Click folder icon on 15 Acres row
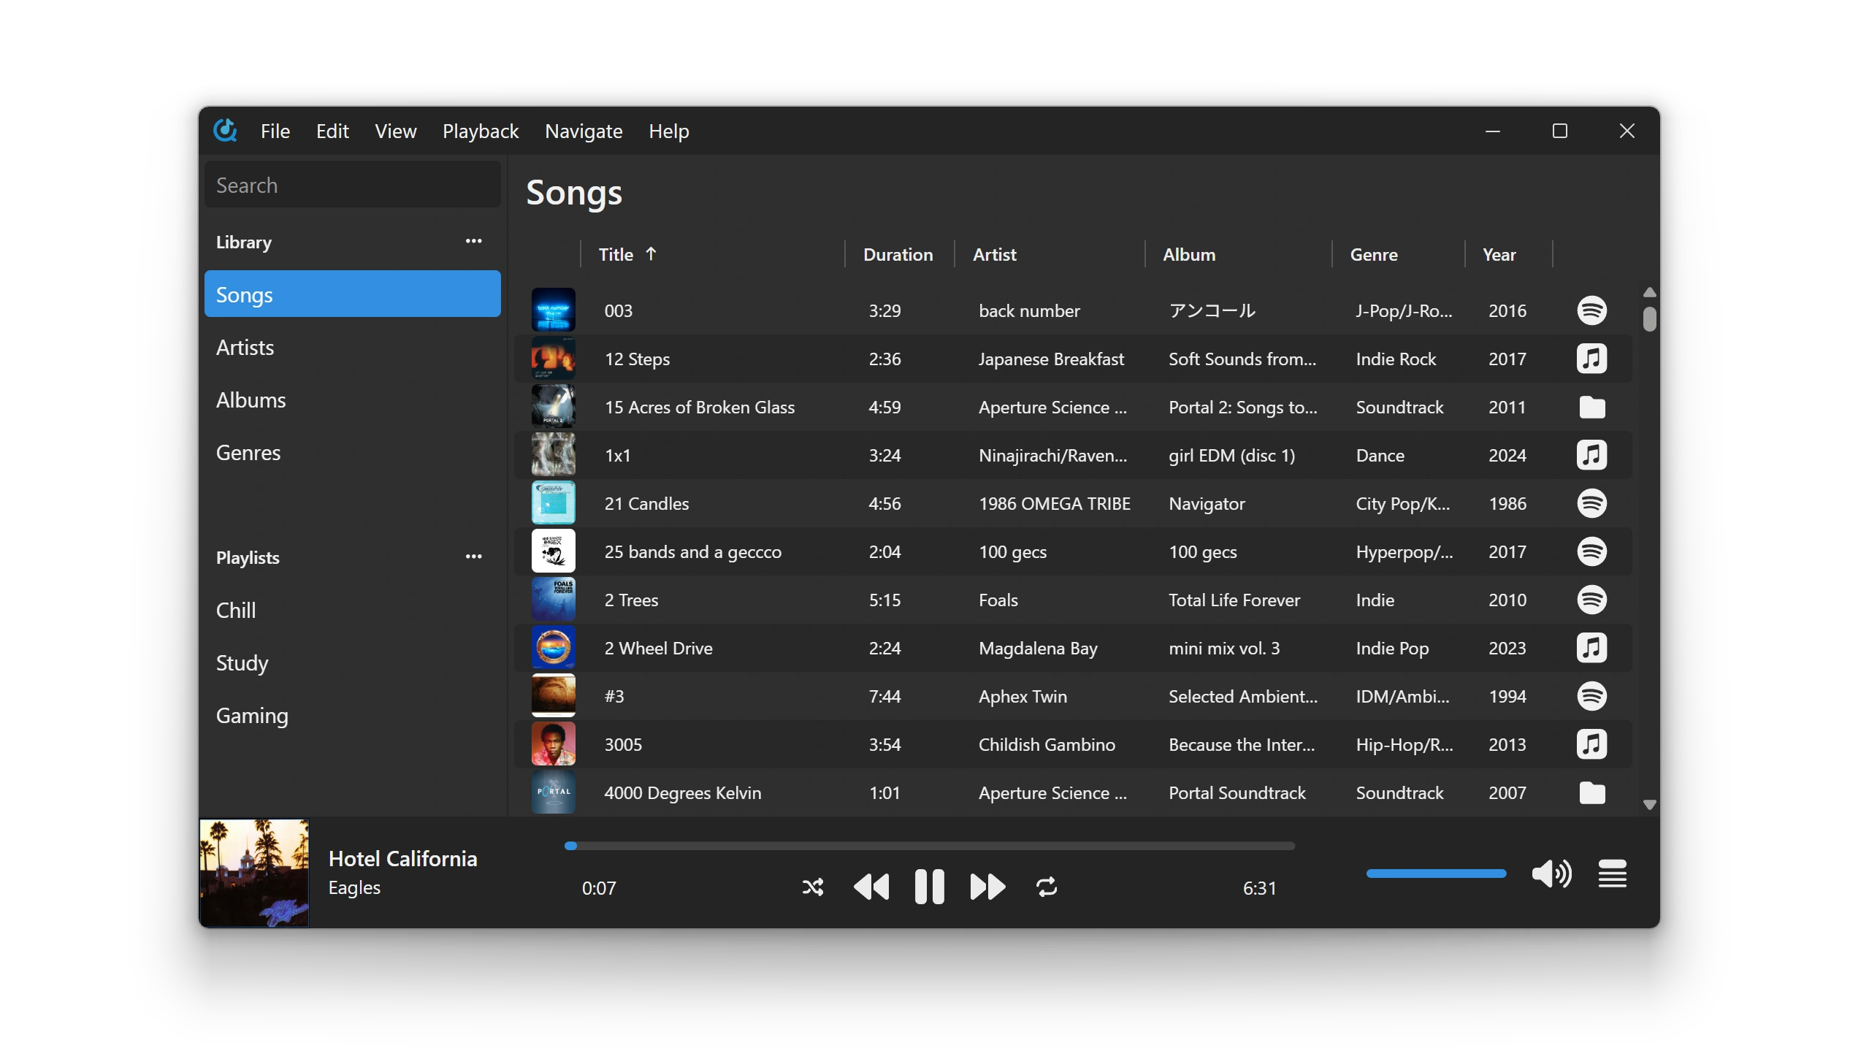The image size is (1869, 1051). click(x=1591, y=408)
